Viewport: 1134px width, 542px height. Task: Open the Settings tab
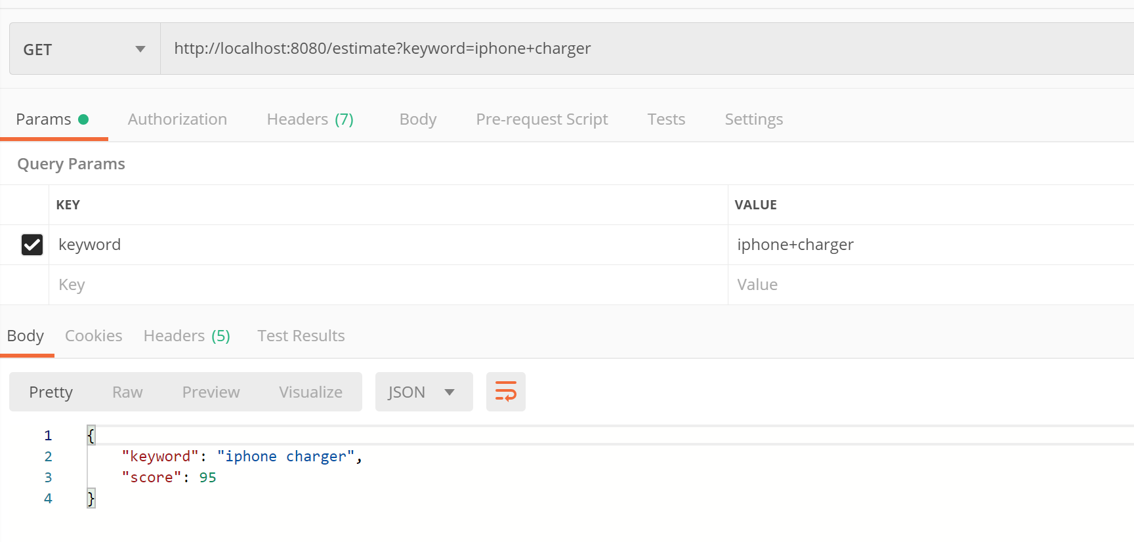[x=754, y=119]
